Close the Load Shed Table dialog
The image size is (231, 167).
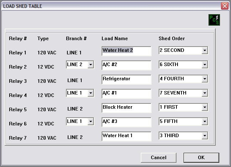click(225, 6)
